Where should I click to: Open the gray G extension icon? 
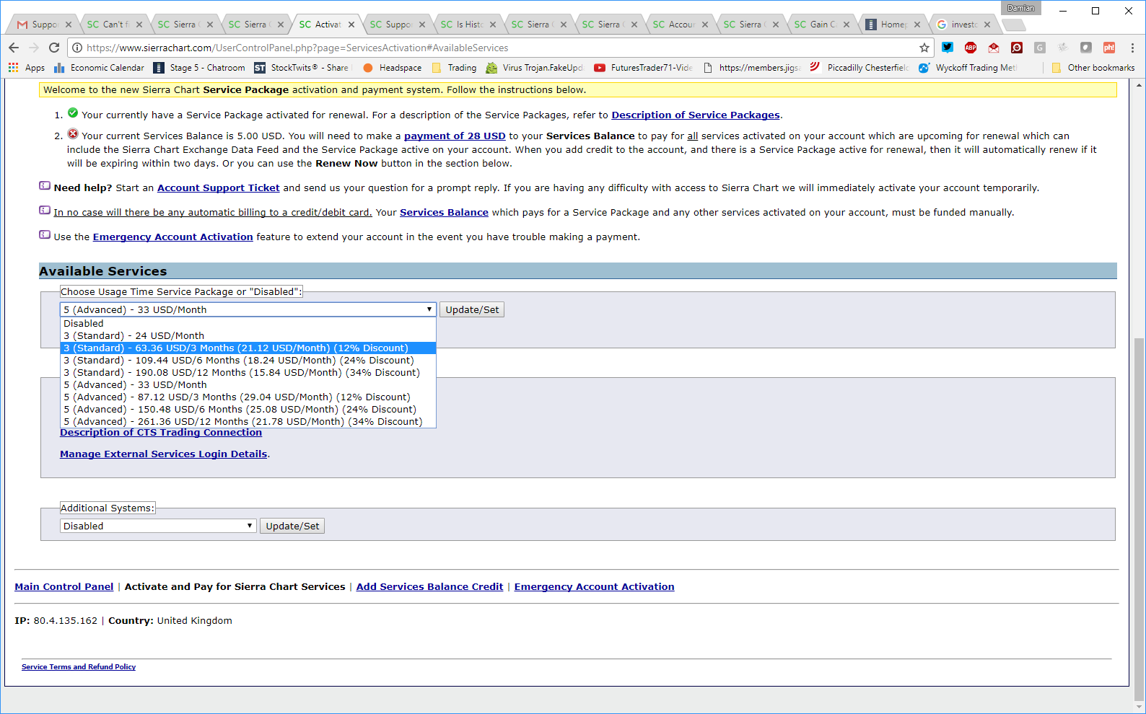tap(1040, 48)
